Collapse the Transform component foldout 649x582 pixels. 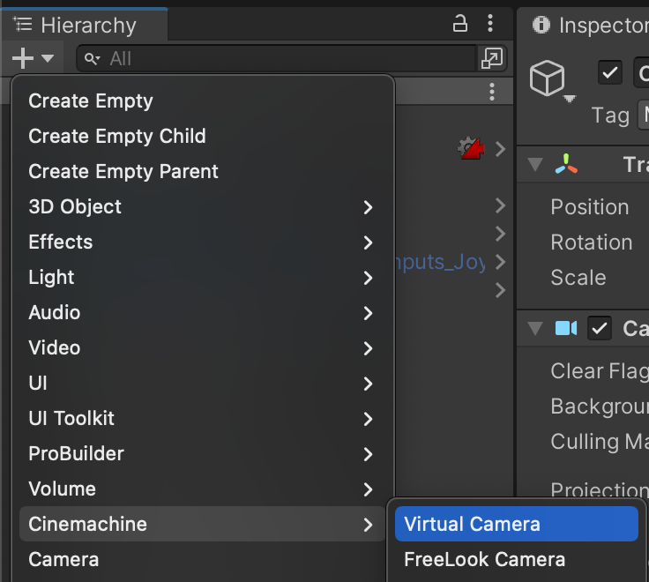click(535, 165)
